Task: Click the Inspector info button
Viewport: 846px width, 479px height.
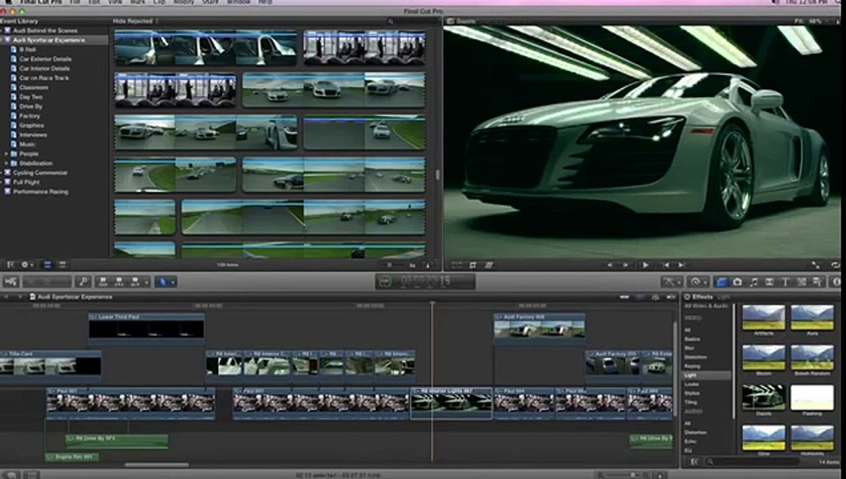Action: pyautogui.click(x=836, y=282)
